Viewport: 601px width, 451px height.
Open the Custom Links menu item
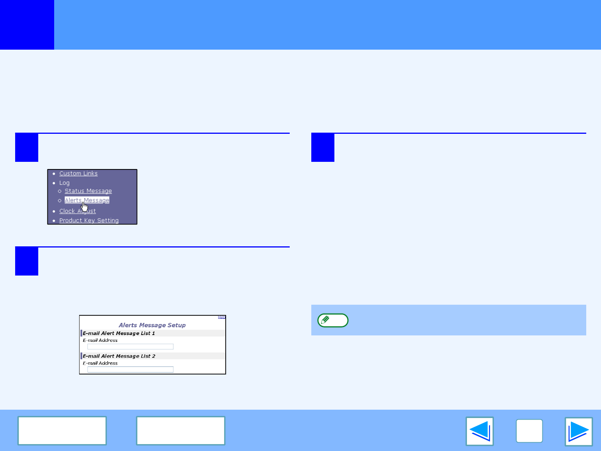pos(78,174)
